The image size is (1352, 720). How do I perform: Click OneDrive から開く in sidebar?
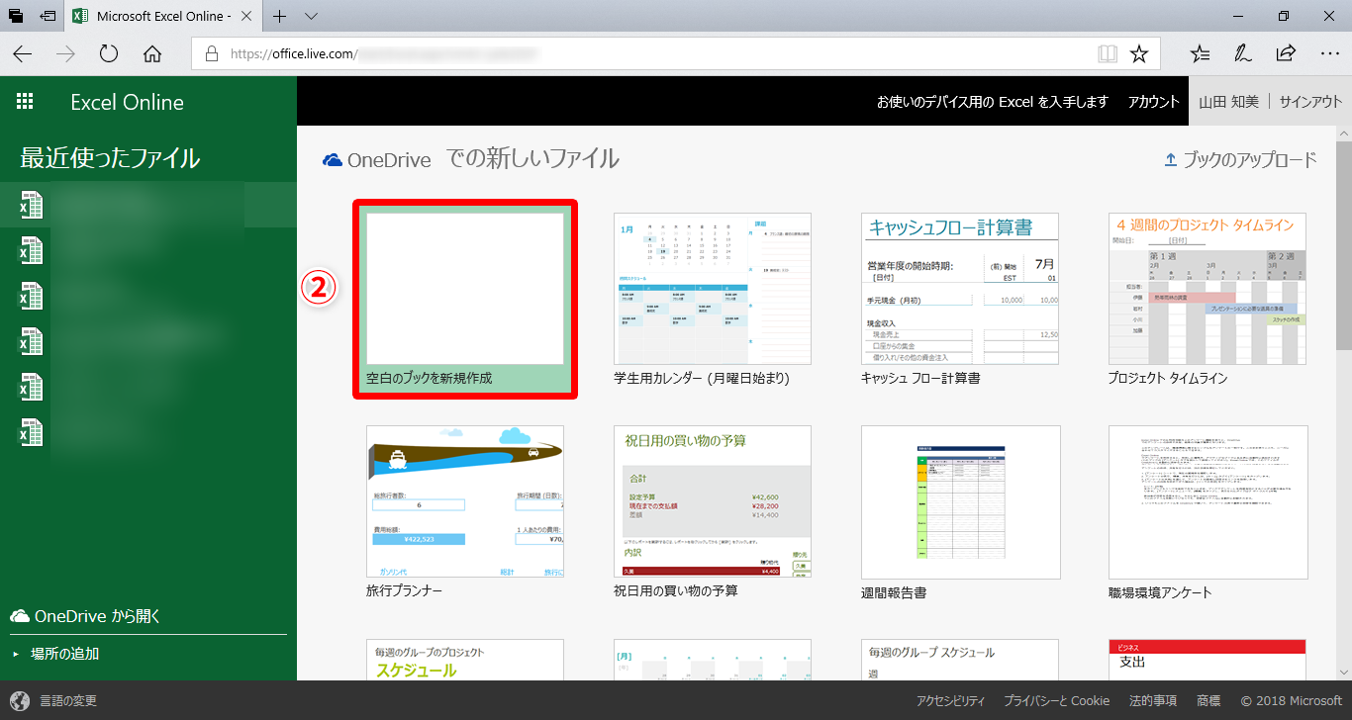pyautogui.click(x=85, y=616)
